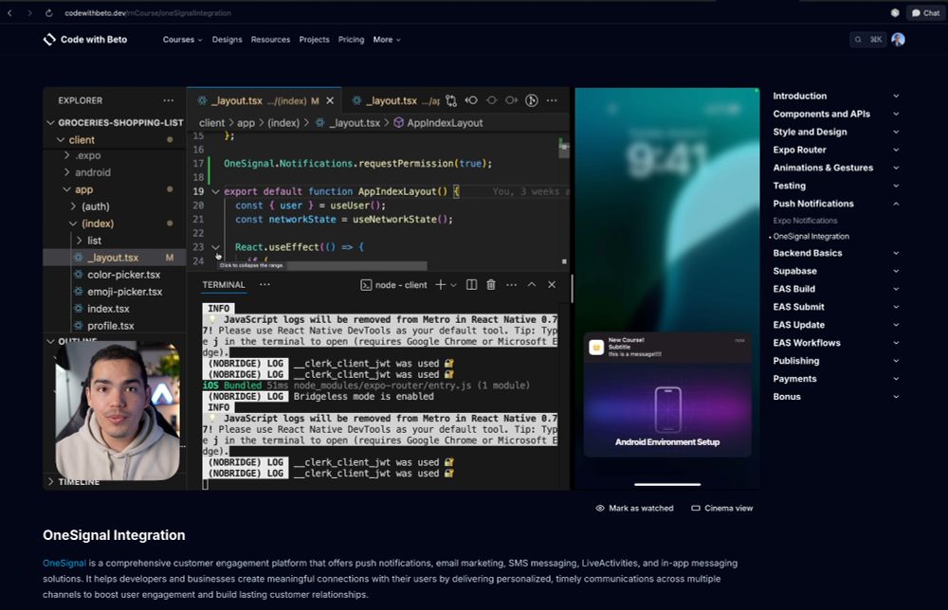
Task: Expand the Backend Basics section chevron
Action: pos(896,253)
